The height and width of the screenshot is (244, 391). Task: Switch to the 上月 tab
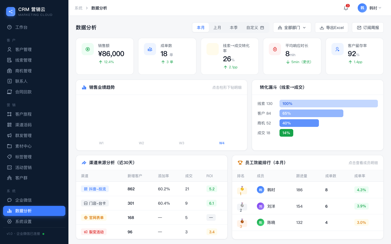pos(217,27)
